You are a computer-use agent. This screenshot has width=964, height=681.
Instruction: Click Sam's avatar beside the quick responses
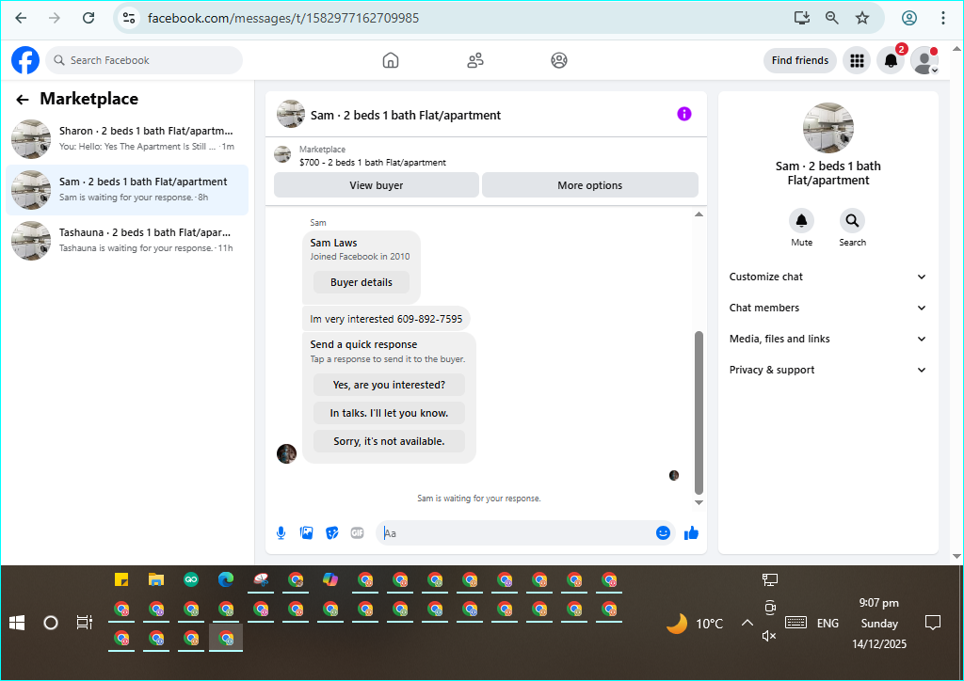tap(286, 453)
